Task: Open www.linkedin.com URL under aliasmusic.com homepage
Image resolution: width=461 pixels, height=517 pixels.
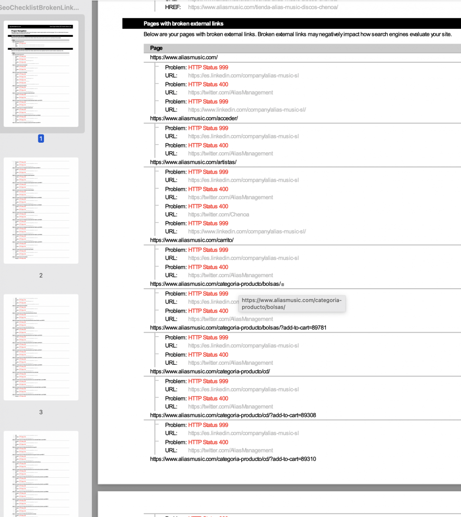Action: coord(247,110)
